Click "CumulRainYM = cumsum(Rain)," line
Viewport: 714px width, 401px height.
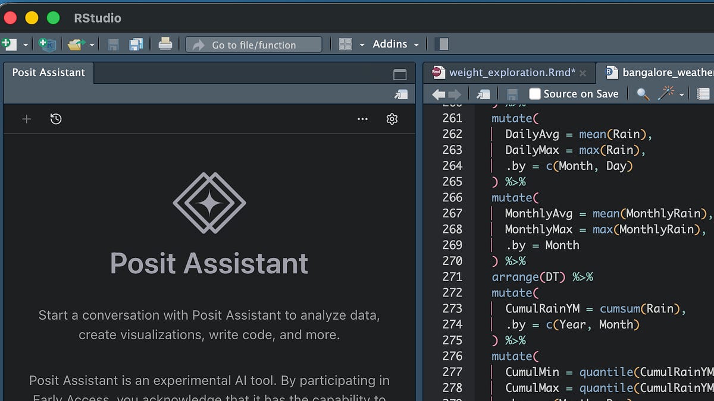pos(596,308)
